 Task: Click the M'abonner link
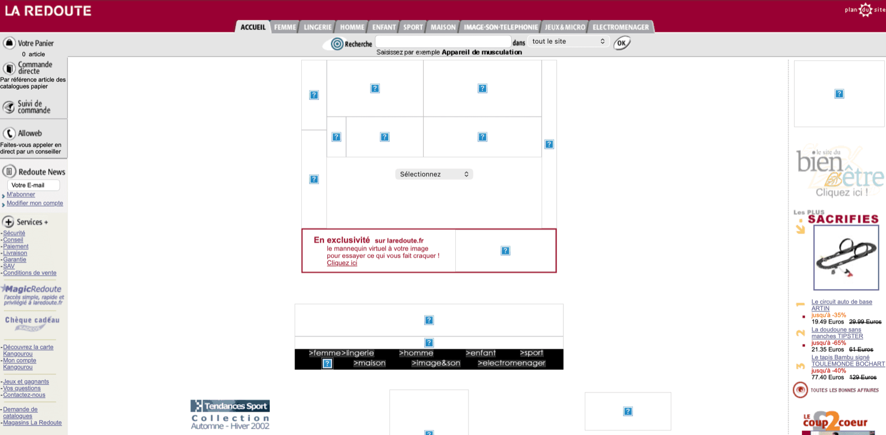click(20, 195)
